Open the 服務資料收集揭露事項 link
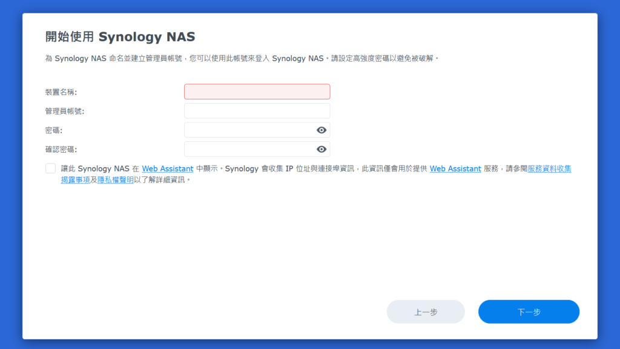 pos(549,169)
